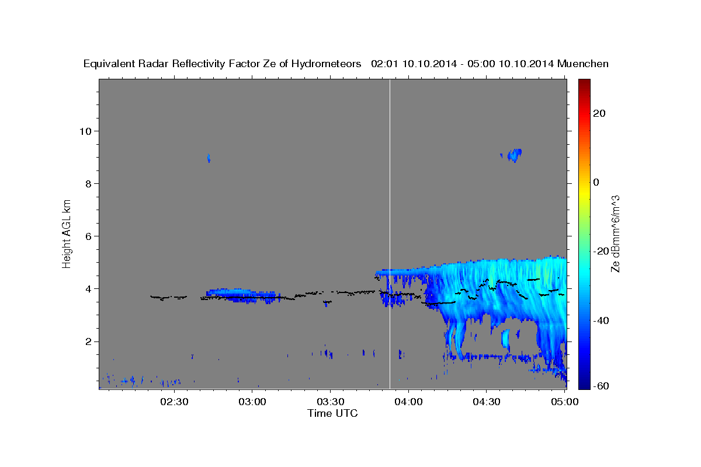Click the plot title 'Equivalent Radar Reflectivity Factor Ze of Hydrometeors'
The height and width of the screenshot is (467, 701).
(223, 64)
